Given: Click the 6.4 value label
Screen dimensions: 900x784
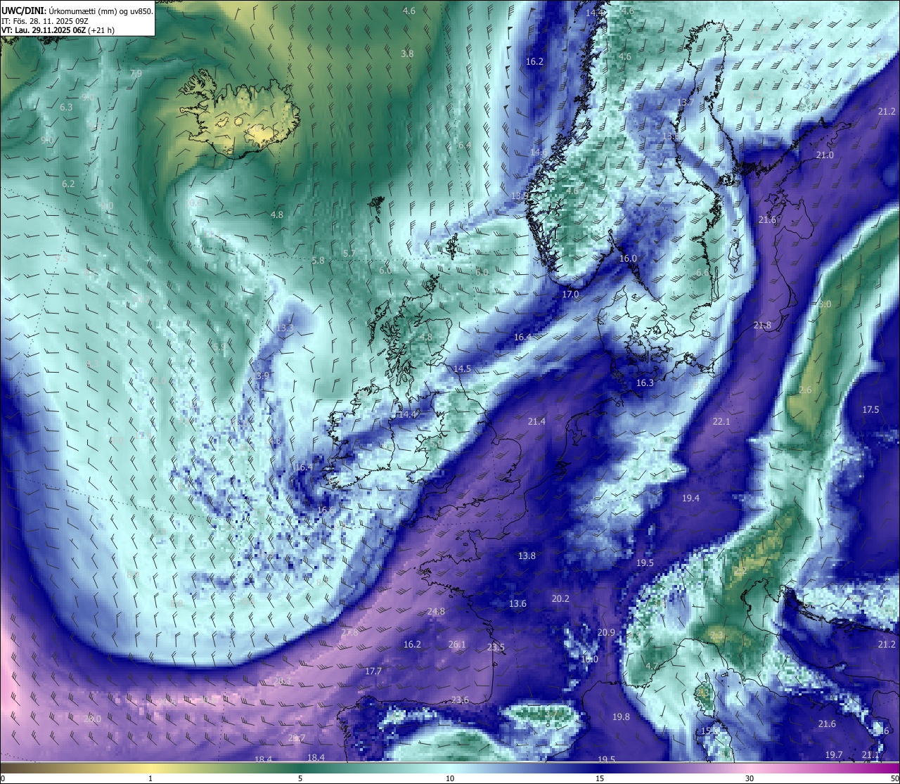Looking at the screenshot, I should tap(465, 145).
